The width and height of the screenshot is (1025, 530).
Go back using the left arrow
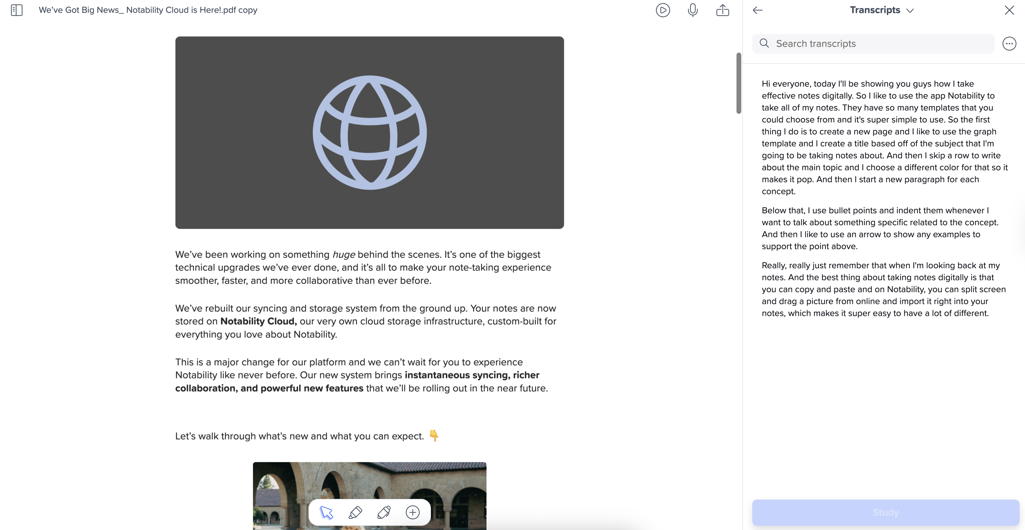[x=757, y=10]
